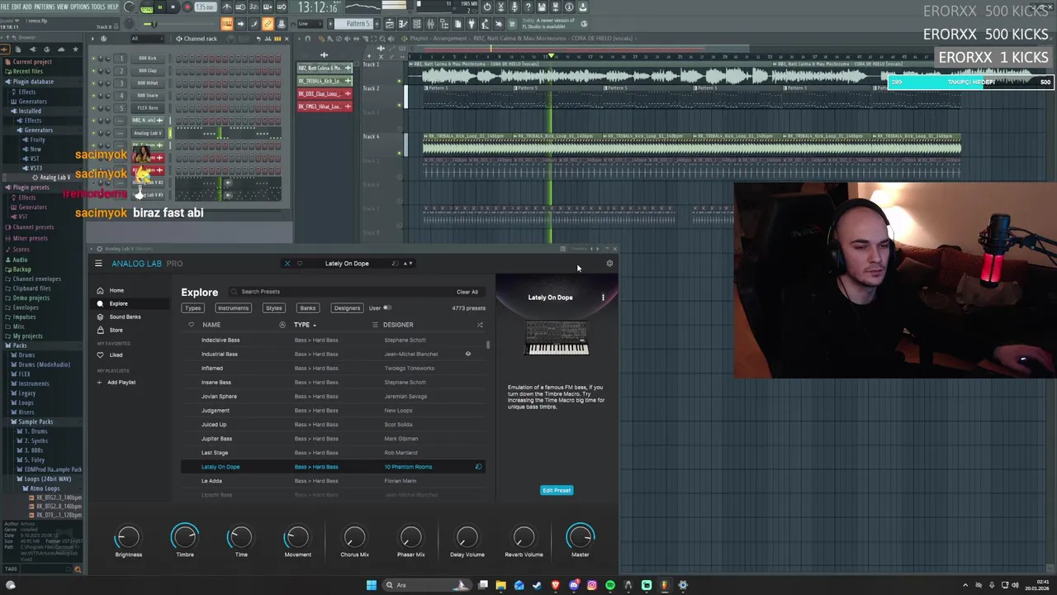Toggle the User presets switch
This screenshot has height=595, width=1057.
[x=387, y=308]
